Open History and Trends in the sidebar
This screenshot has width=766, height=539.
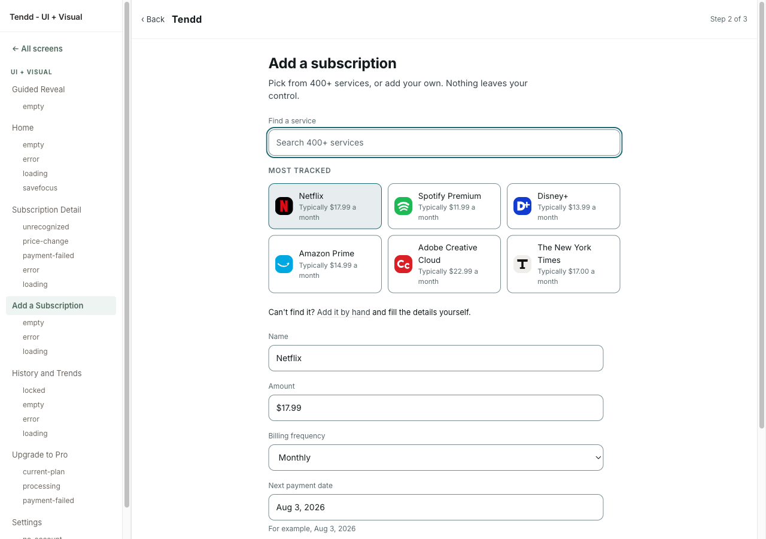pyautogui.click(x=47, y=373)
